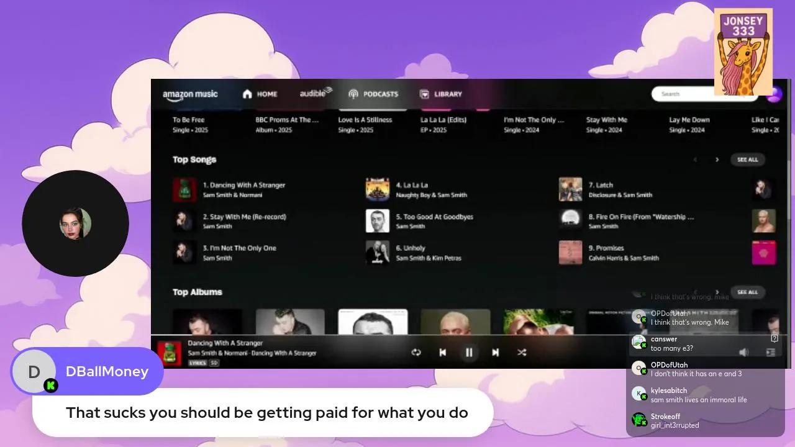795x447 pixels.
Task: Open the Home tab in Amazon Music
Action: (260, 94)
